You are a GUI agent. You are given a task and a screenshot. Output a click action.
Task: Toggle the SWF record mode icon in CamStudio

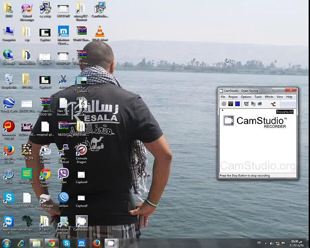260,104
